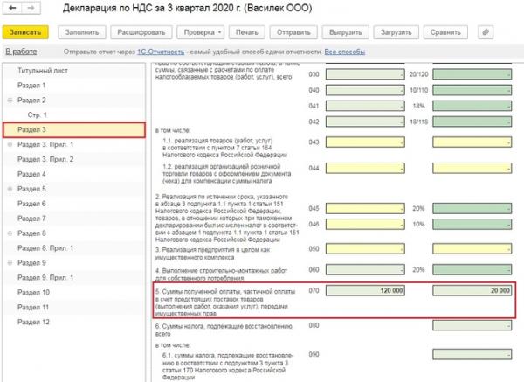Collapse the Раздел 2 tree node
This screenshot has height=382, width=524.
[x=10, y=100]
